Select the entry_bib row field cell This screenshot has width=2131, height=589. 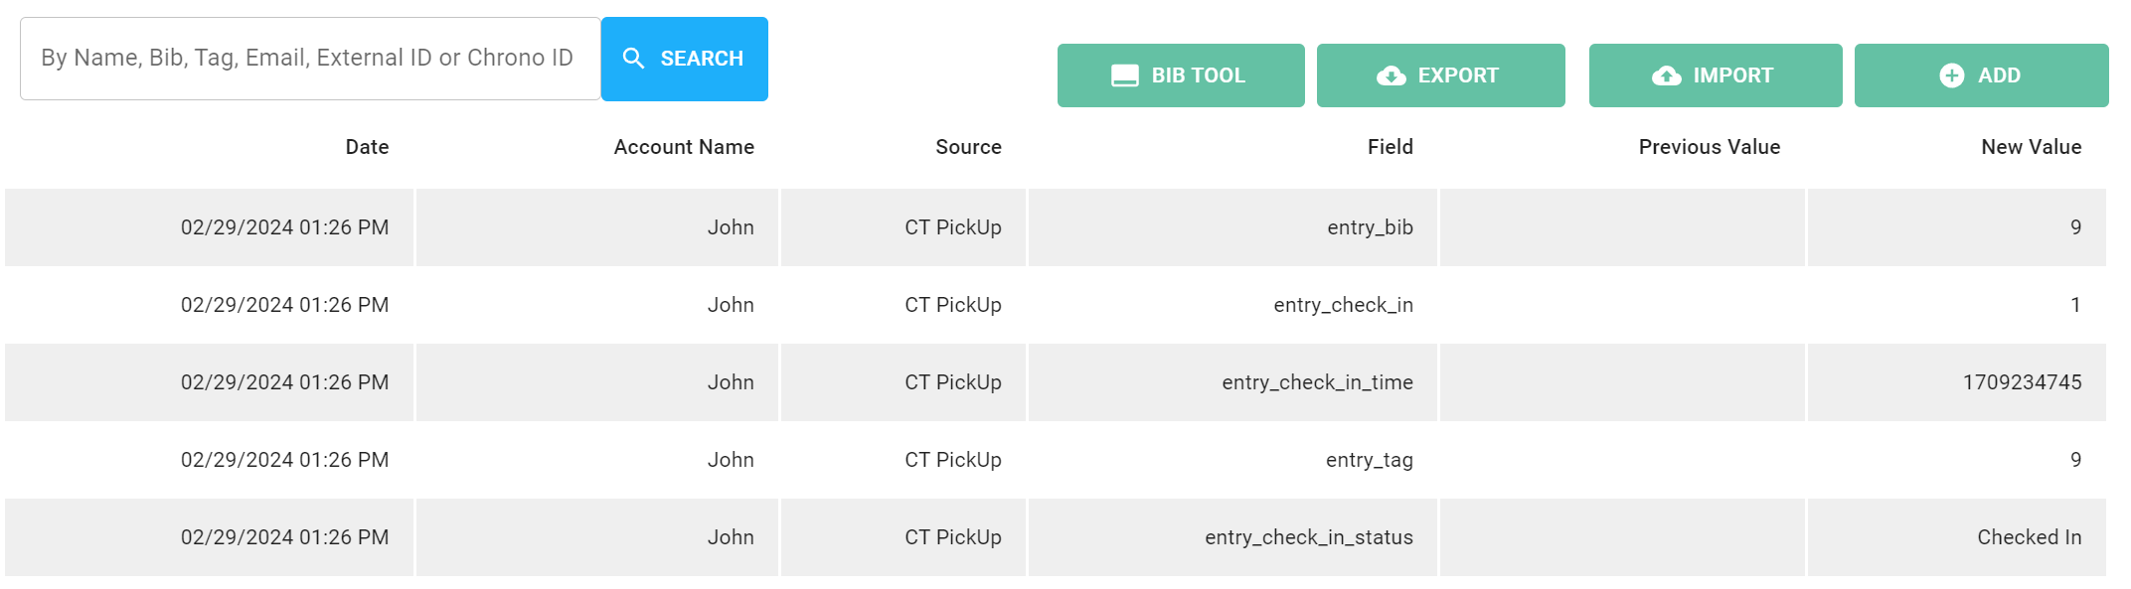1232,227
